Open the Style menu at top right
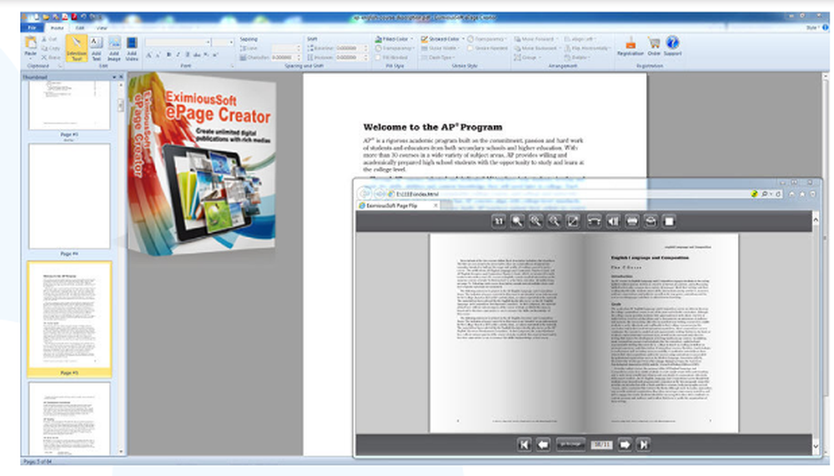Screen dimensions: 834x476 (x=811, y=28)
